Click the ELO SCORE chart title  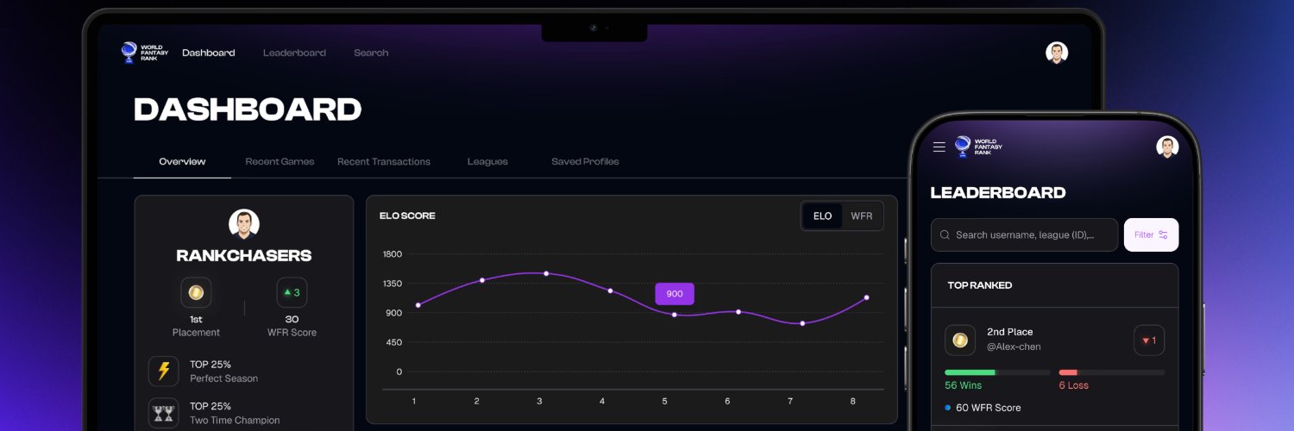coord(407,215)
